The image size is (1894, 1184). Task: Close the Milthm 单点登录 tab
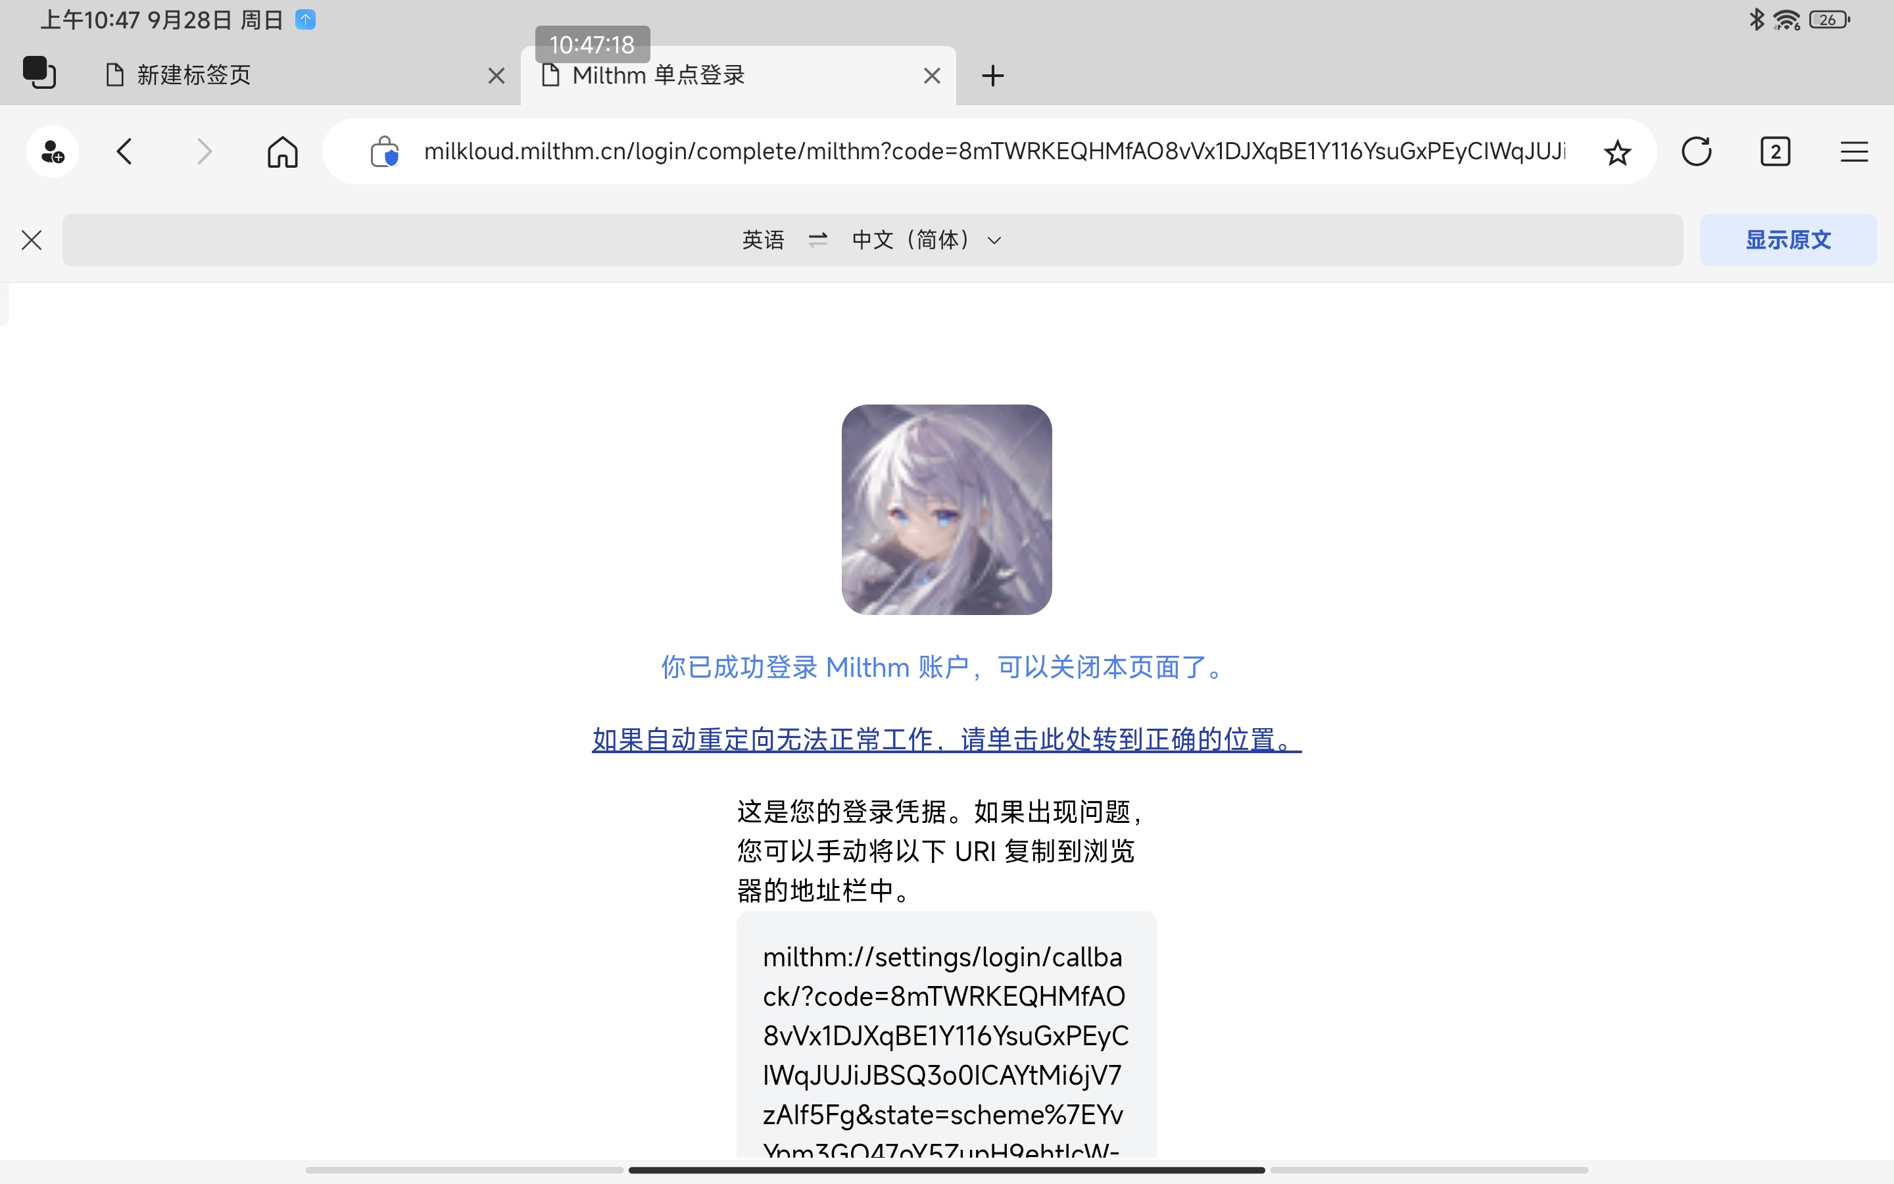point(931,76)
